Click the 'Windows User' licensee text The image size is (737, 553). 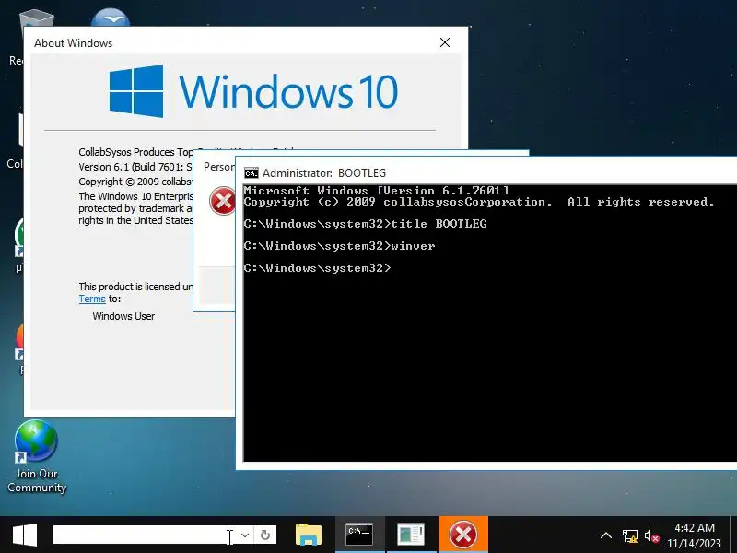click(x=123, y=316)
